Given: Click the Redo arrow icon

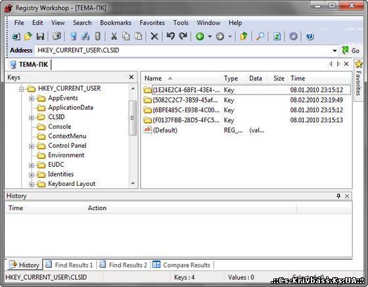Looking at the screenshot, I should pyautogui.click(x=183, y=36).
